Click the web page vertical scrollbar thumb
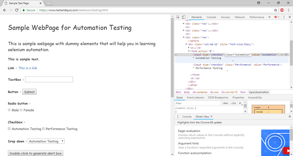293x156 pixels. point(172,58)
